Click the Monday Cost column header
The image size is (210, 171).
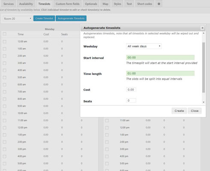pyautogui.click(x=46, y=34)
